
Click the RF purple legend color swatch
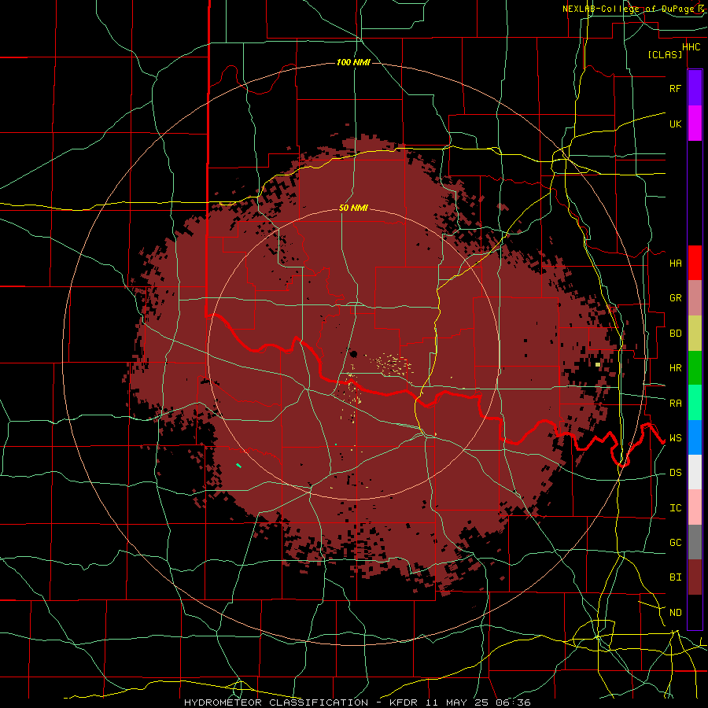(695, 88)
